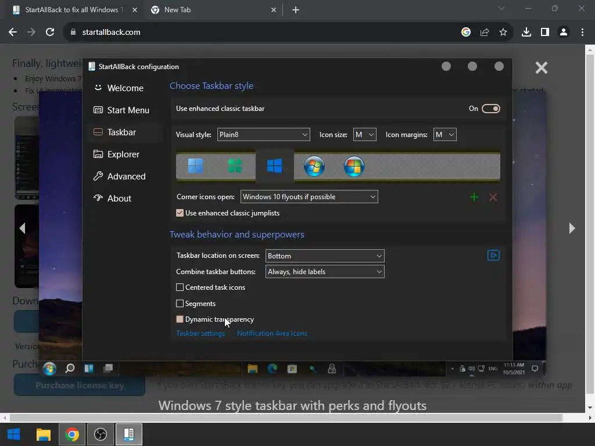Uncheck Use enhanced classic jumplists
The width and height of the screenshot is (595, 446).
(x=180, y=213)
